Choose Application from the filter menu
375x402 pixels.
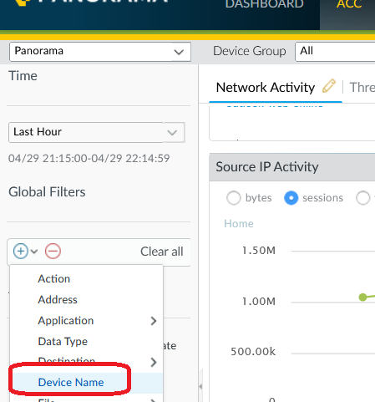pyautogui.click(x=86, y=321)
